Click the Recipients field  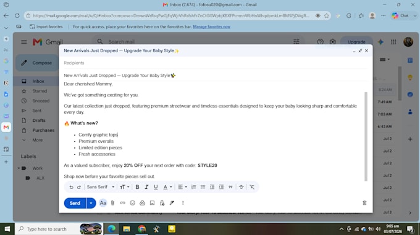point(216,63)
